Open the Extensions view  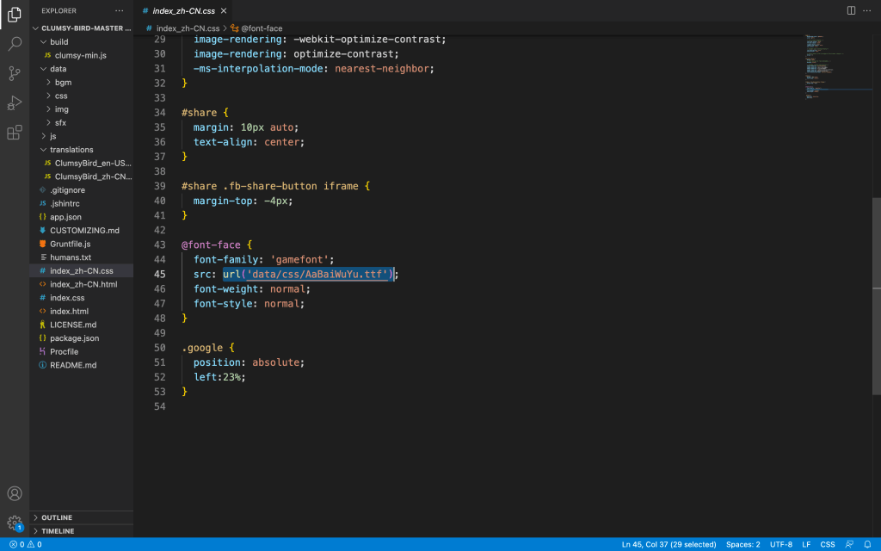(15, 133)
